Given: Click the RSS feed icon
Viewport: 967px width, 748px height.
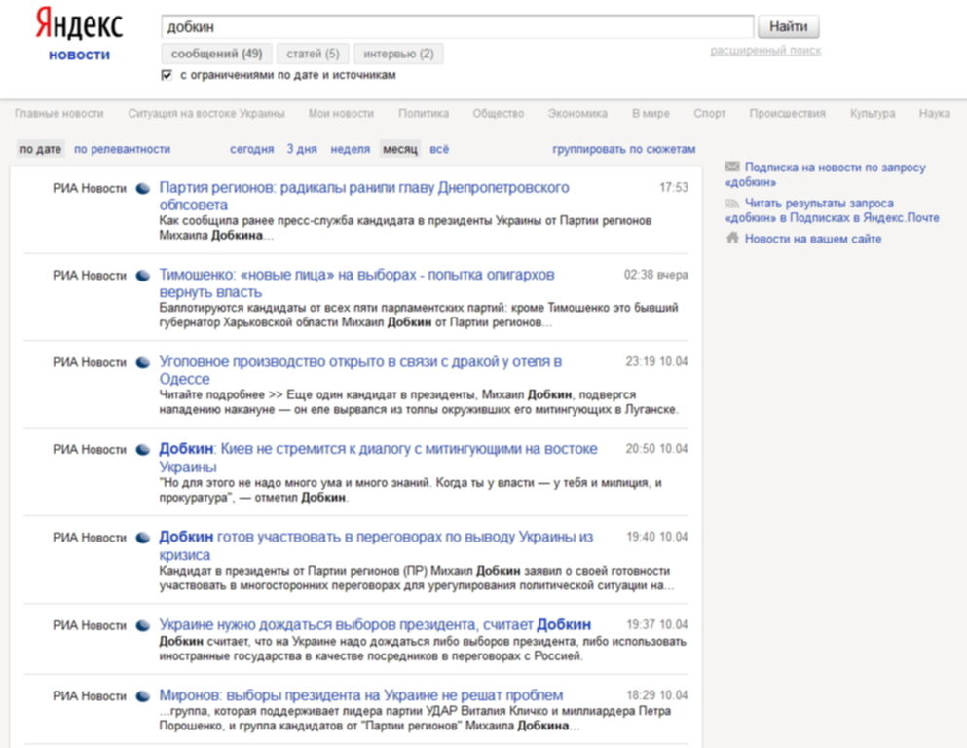Looking at the screenshot, I should (732, 203).
